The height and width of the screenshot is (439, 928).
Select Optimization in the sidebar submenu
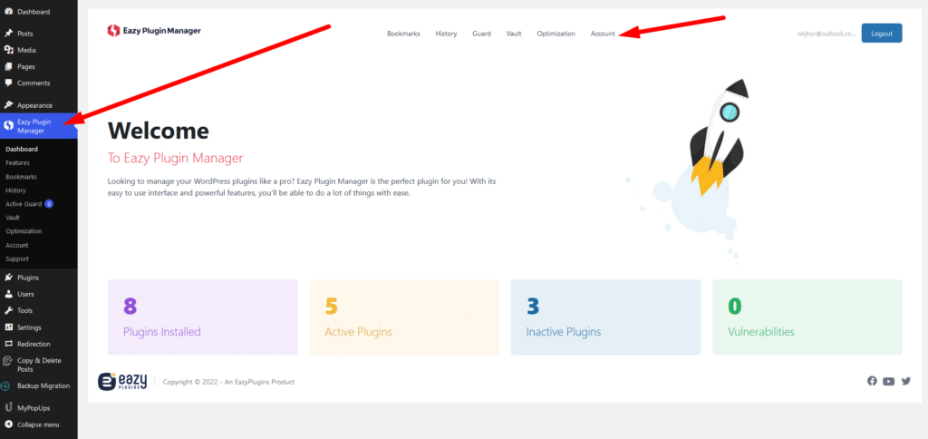point(24,231)
